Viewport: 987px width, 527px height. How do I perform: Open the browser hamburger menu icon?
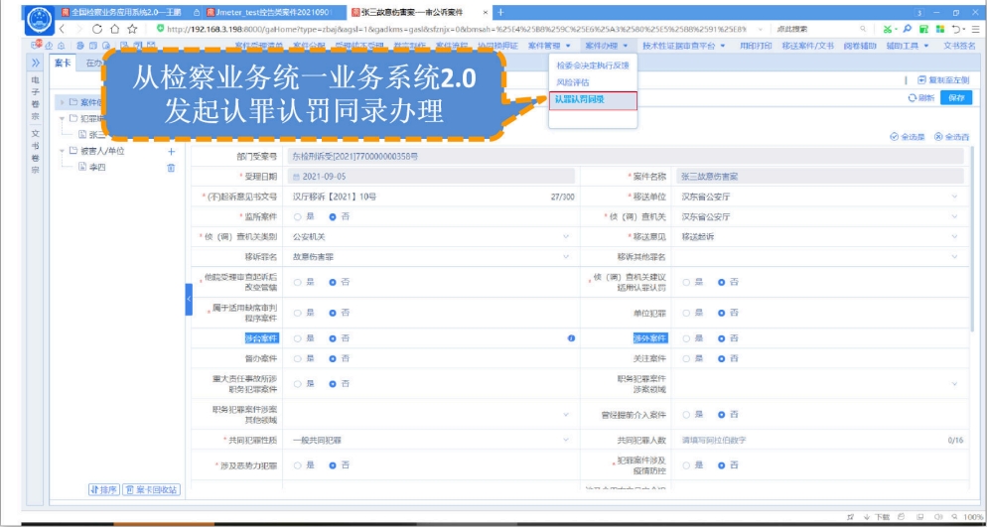[975, 29]
